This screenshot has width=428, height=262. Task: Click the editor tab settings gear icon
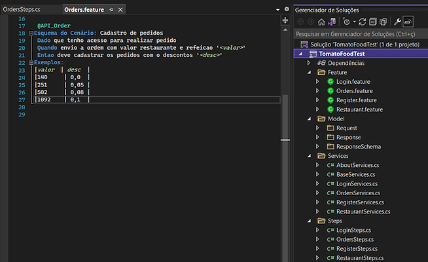pyautogui.click(x=287, y=9)
